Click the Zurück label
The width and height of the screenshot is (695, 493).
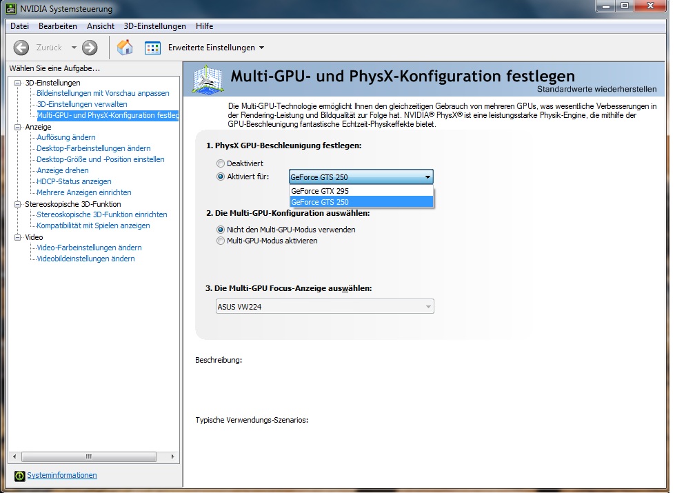(x=49, y=48)
